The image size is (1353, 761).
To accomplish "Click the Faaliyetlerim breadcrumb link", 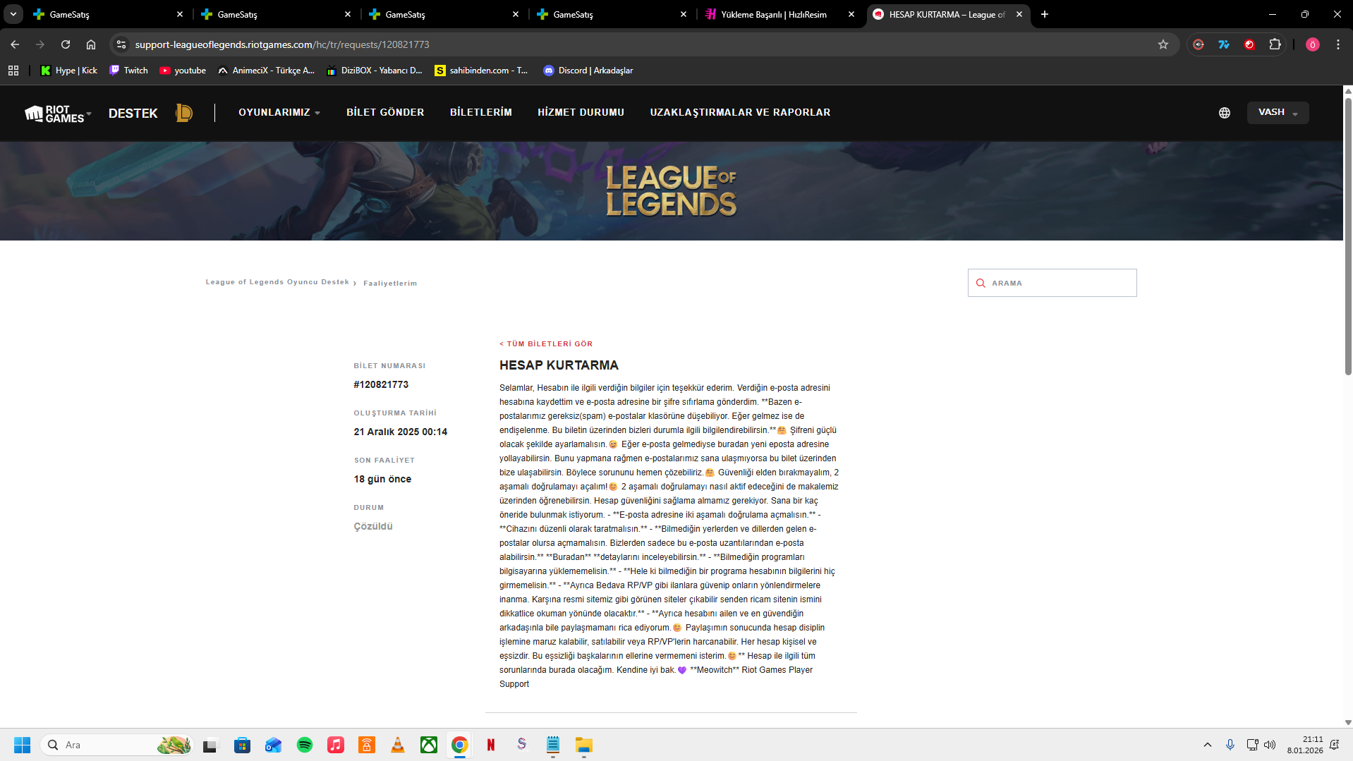I will point(390,284).
